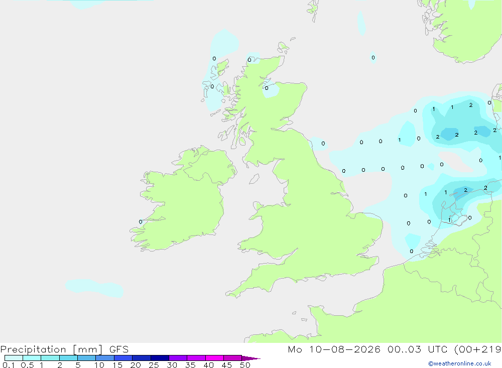The image size is (502, 368).
Task: Click the 'Precipitation' title word
Action: (x=33, y=349)
